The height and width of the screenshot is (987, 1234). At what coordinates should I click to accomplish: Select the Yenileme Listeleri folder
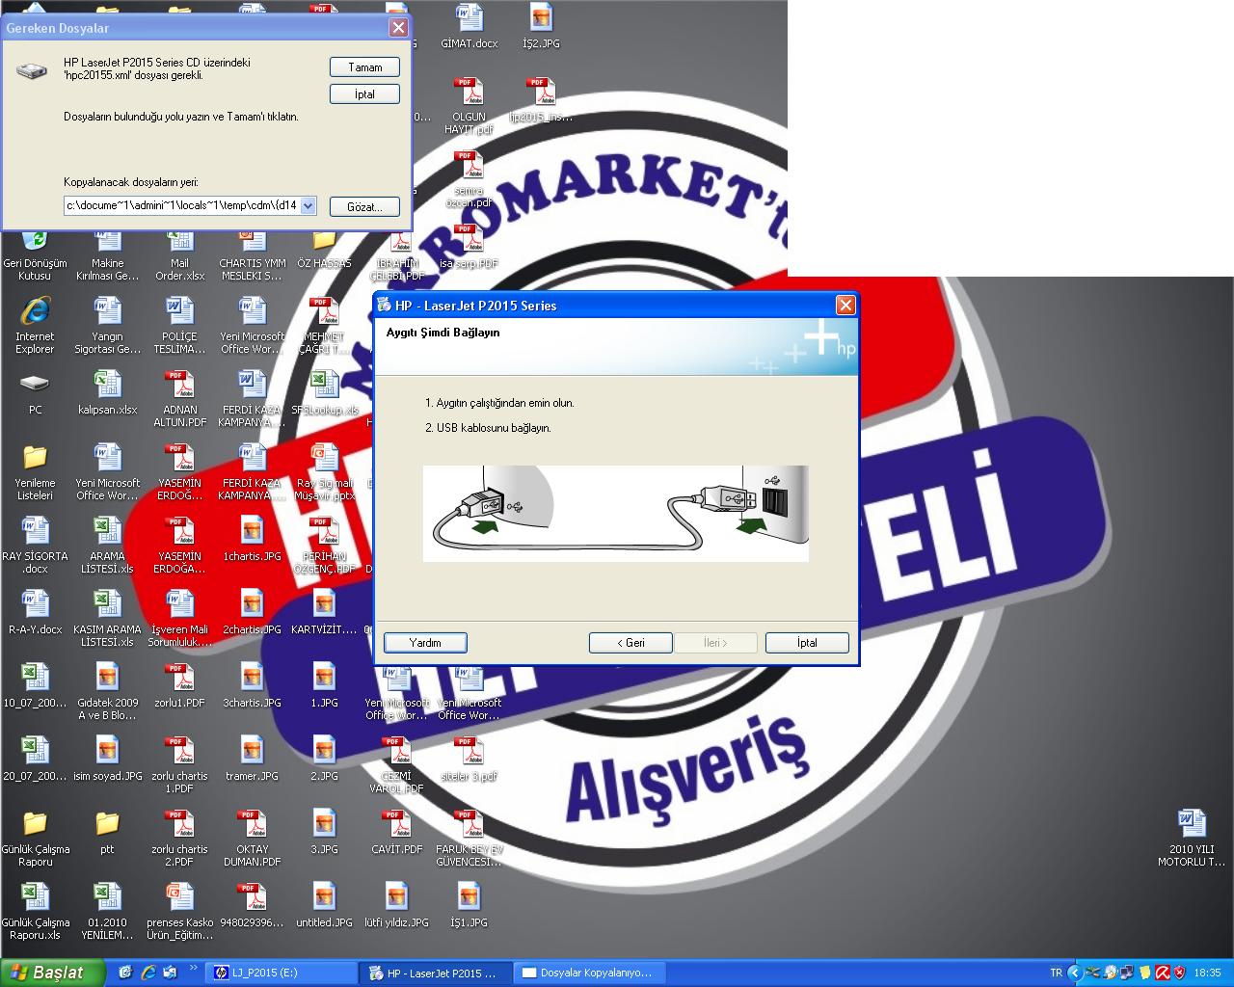click(35, 457)
